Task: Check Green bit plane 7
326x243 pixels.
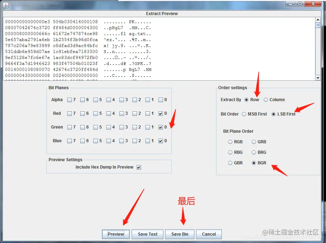Action: pyautogui.click(x=69, y=127)
